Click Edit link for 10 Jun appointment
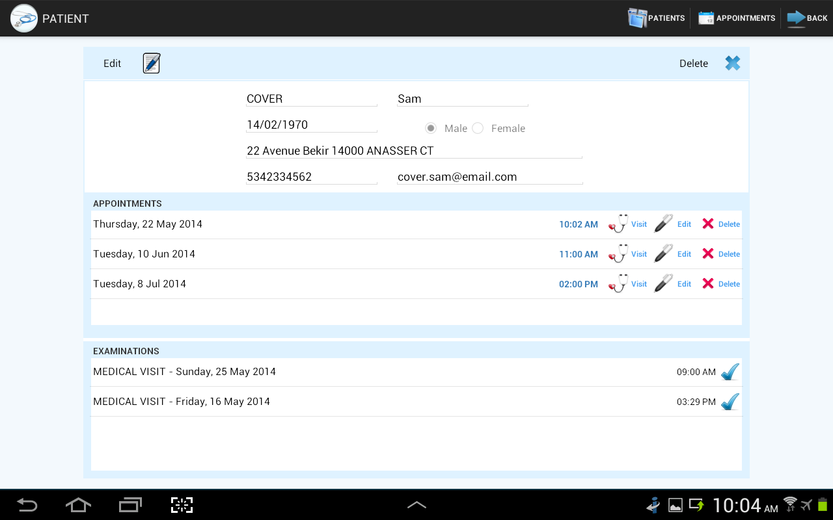This screenshot has height=520, width=833. (684, 254)
